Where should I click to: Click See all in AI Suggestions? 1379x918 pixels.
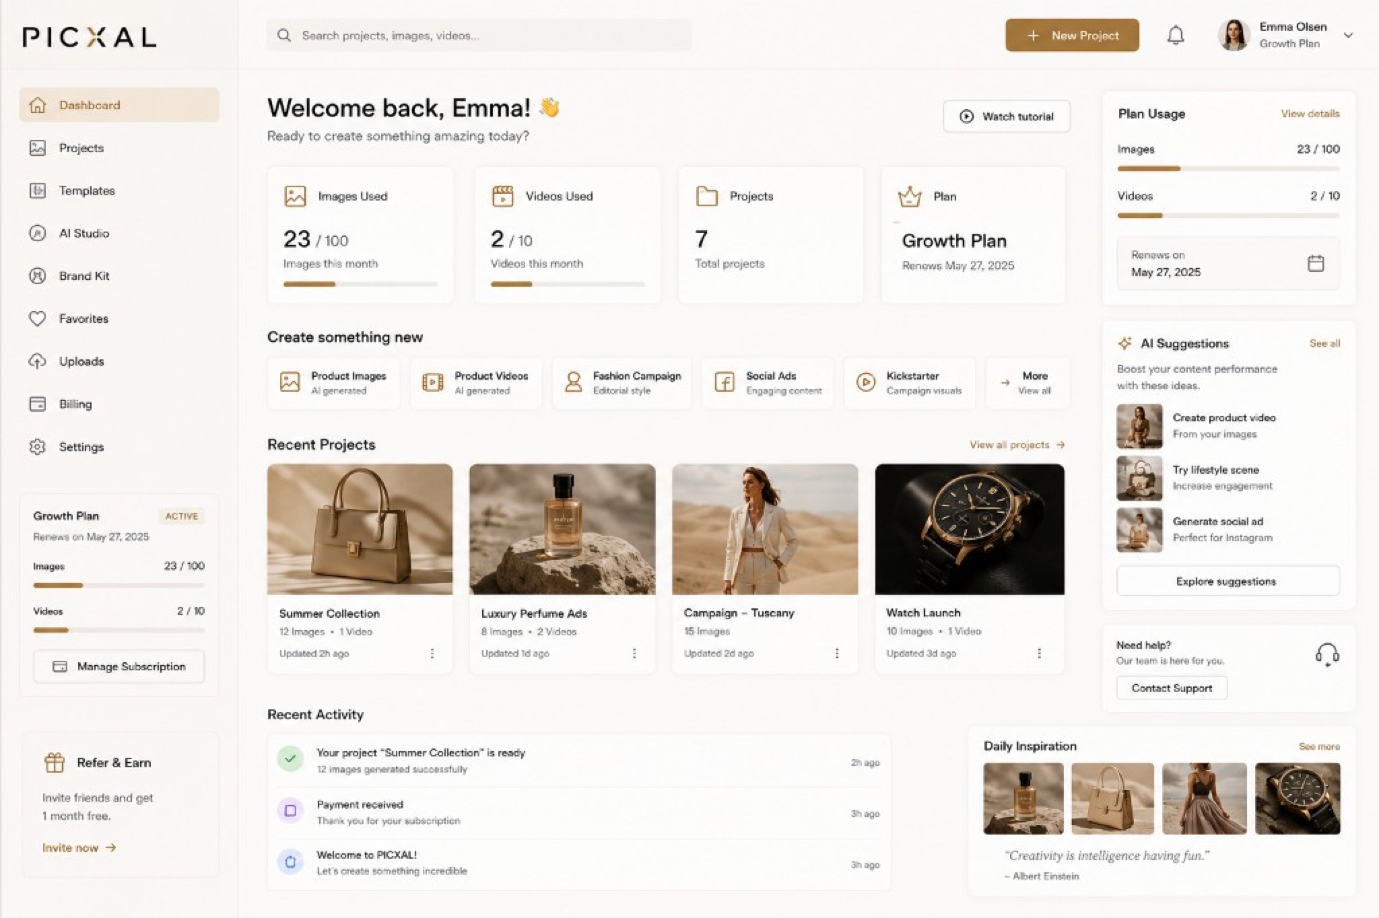1324,343
